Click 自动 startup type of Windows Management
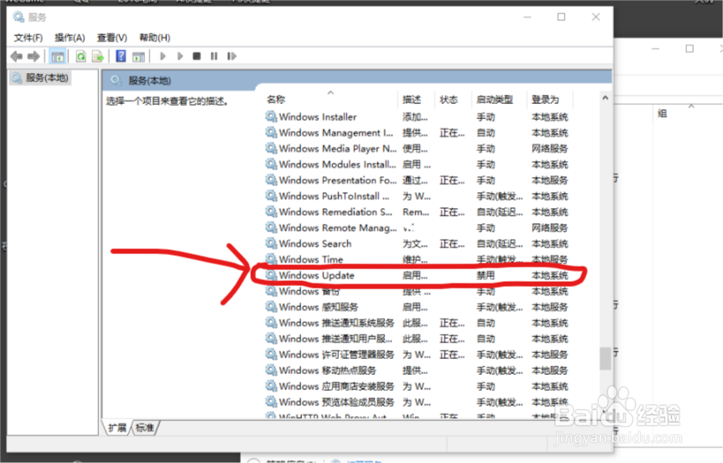This screenshot has width=723, height=463. [x=486, y=133]
